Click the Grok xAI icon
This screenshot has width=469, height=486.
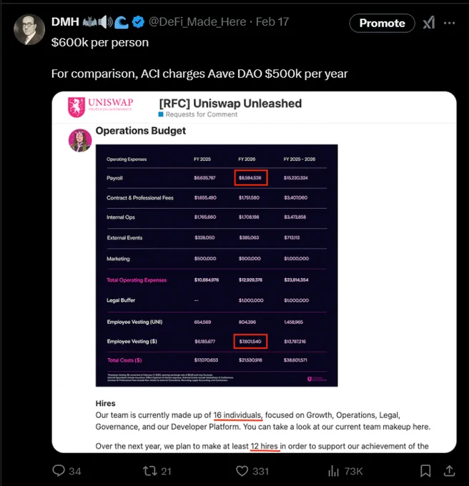click(x=429, y=23)
